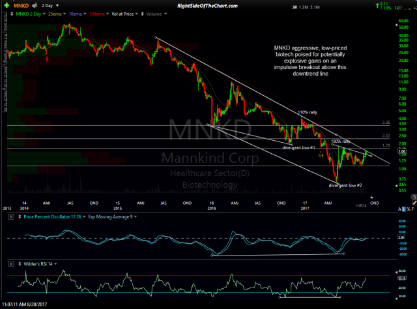Click the green plus add-chart icon
Viewport: 417px width, 309px height.
tap(7, 5)
